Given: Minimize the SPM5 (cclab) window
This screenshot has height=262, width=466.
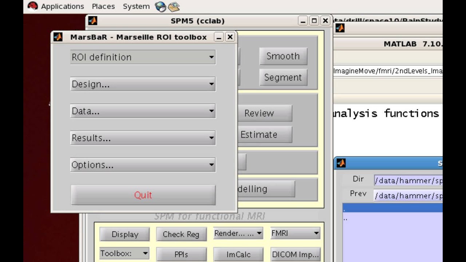Looking at the screenshot, I should tap(303, 21).
